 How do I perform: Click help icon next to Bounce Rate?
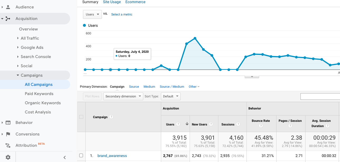261,126
